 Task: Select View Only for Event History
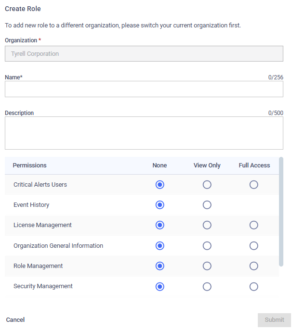point(207,205)
